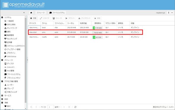The width and height of the screenshot is (175, 110).
Task: Collapse the システム tree section
Action: pos(2,18)
